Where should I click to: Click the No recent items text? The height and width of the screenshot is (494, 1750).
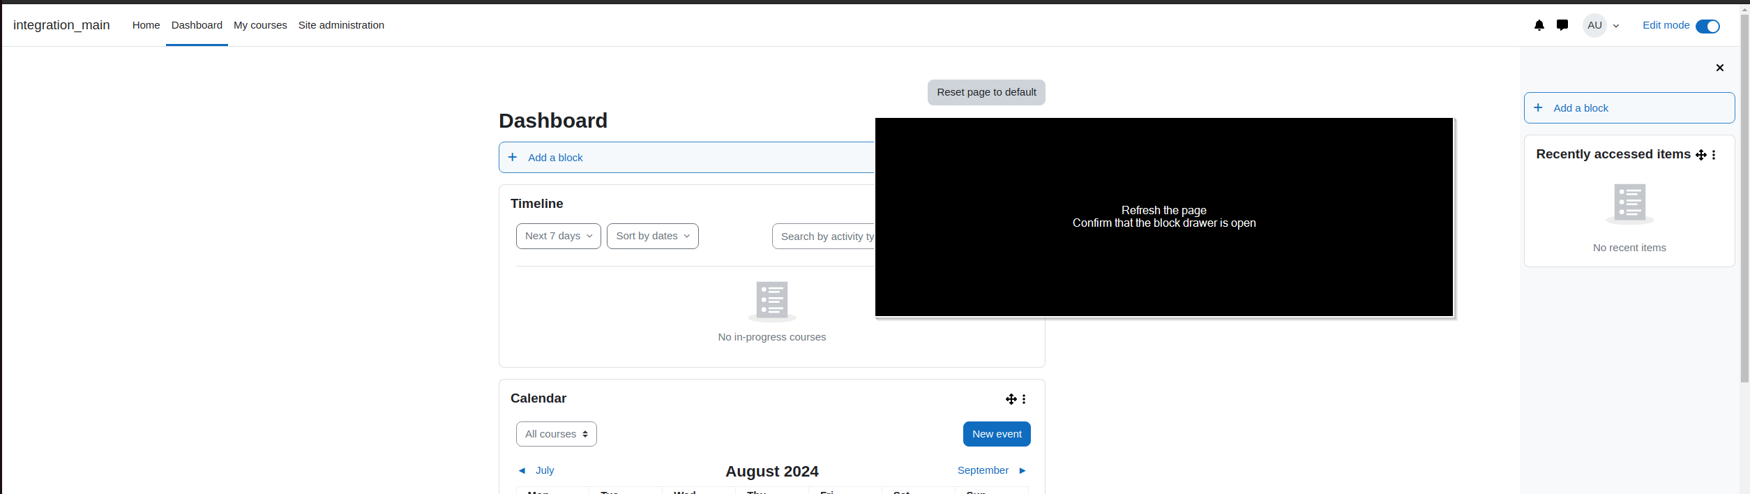click(1629, 248)
